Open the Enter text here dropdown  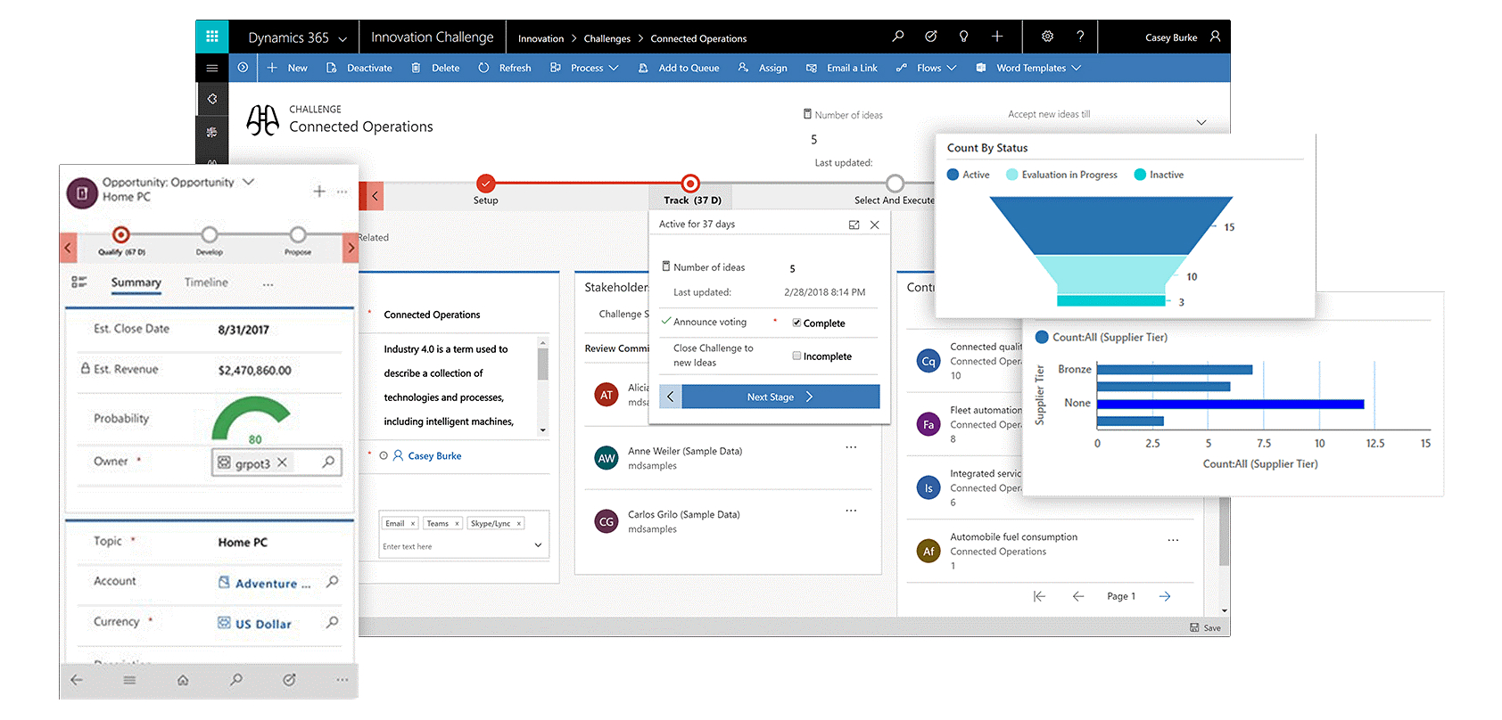(538, 545)
